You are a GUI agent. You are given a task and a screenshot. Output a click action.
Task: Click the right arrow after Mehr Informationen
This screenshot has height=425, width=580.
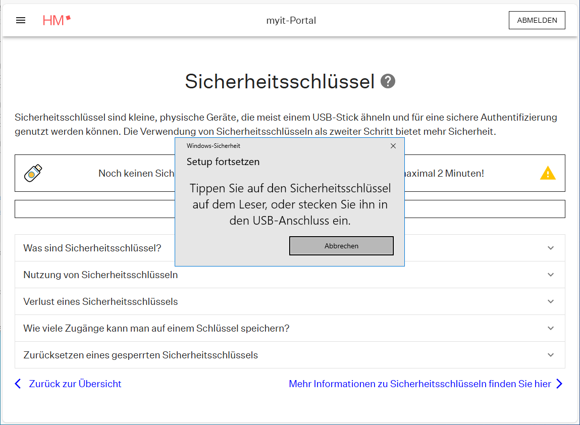(559, 384)
